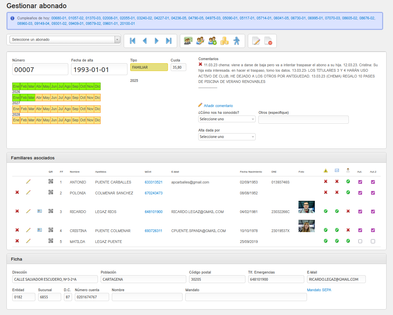The image size is (393, 315).
Task: Jump to the last subscriber record
Action: point(169,41)
